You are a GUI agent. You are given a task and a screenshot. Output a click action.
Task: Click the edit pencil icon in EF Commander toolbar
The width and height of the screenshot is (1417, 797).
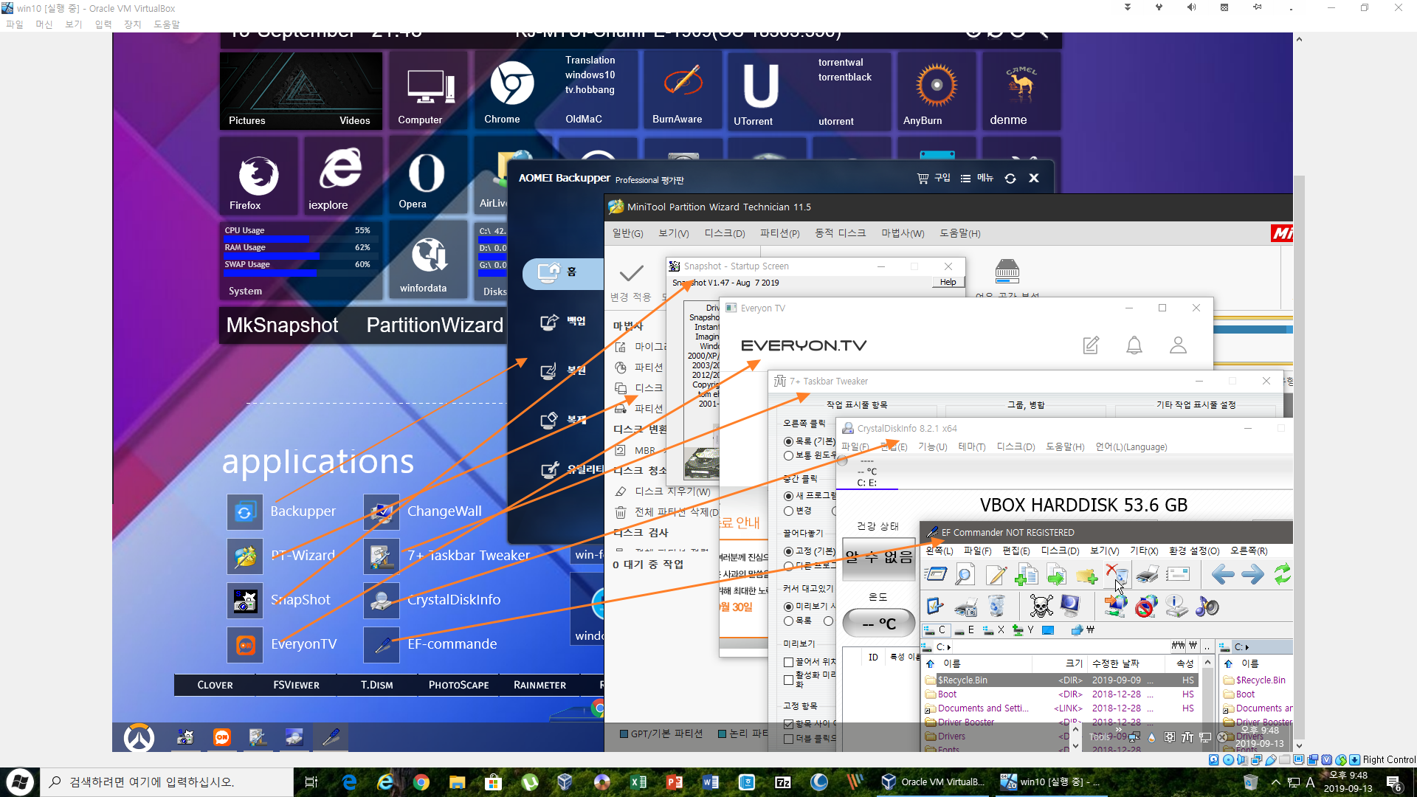pos(996,574)
